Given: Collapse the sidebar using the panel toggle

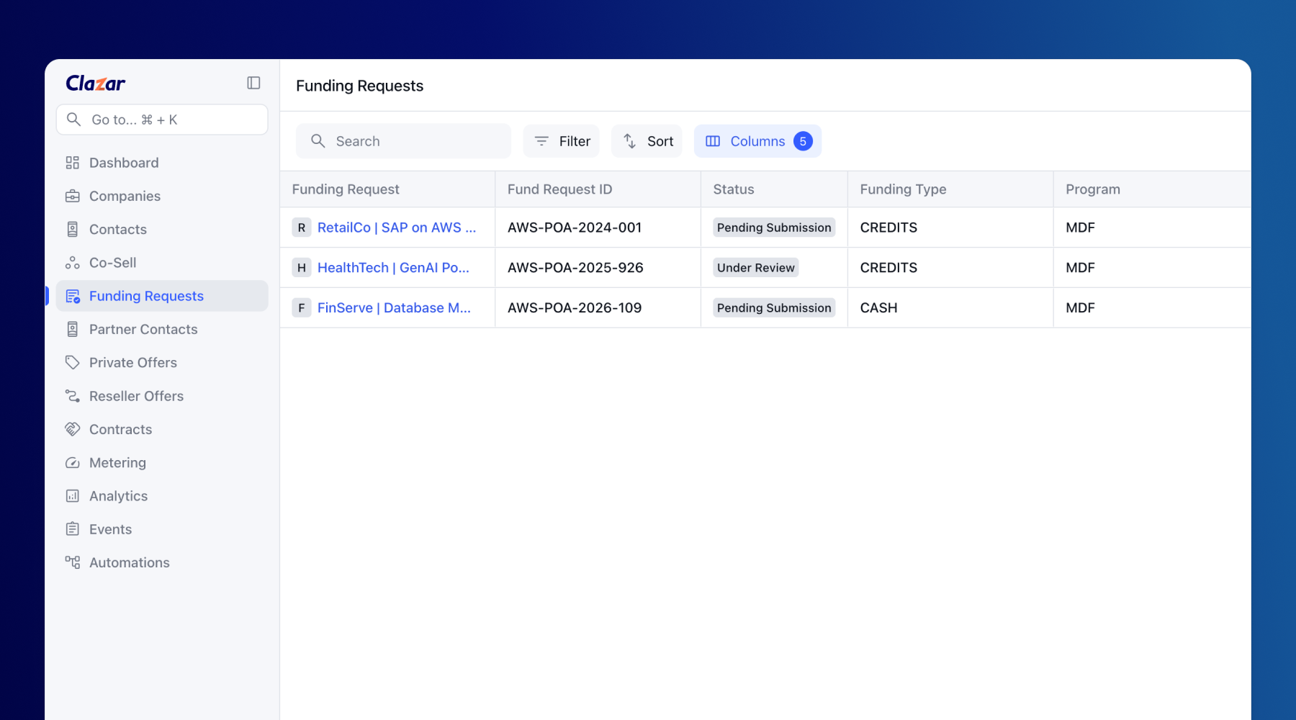Looking at the screenshot, I should [253, 83].
